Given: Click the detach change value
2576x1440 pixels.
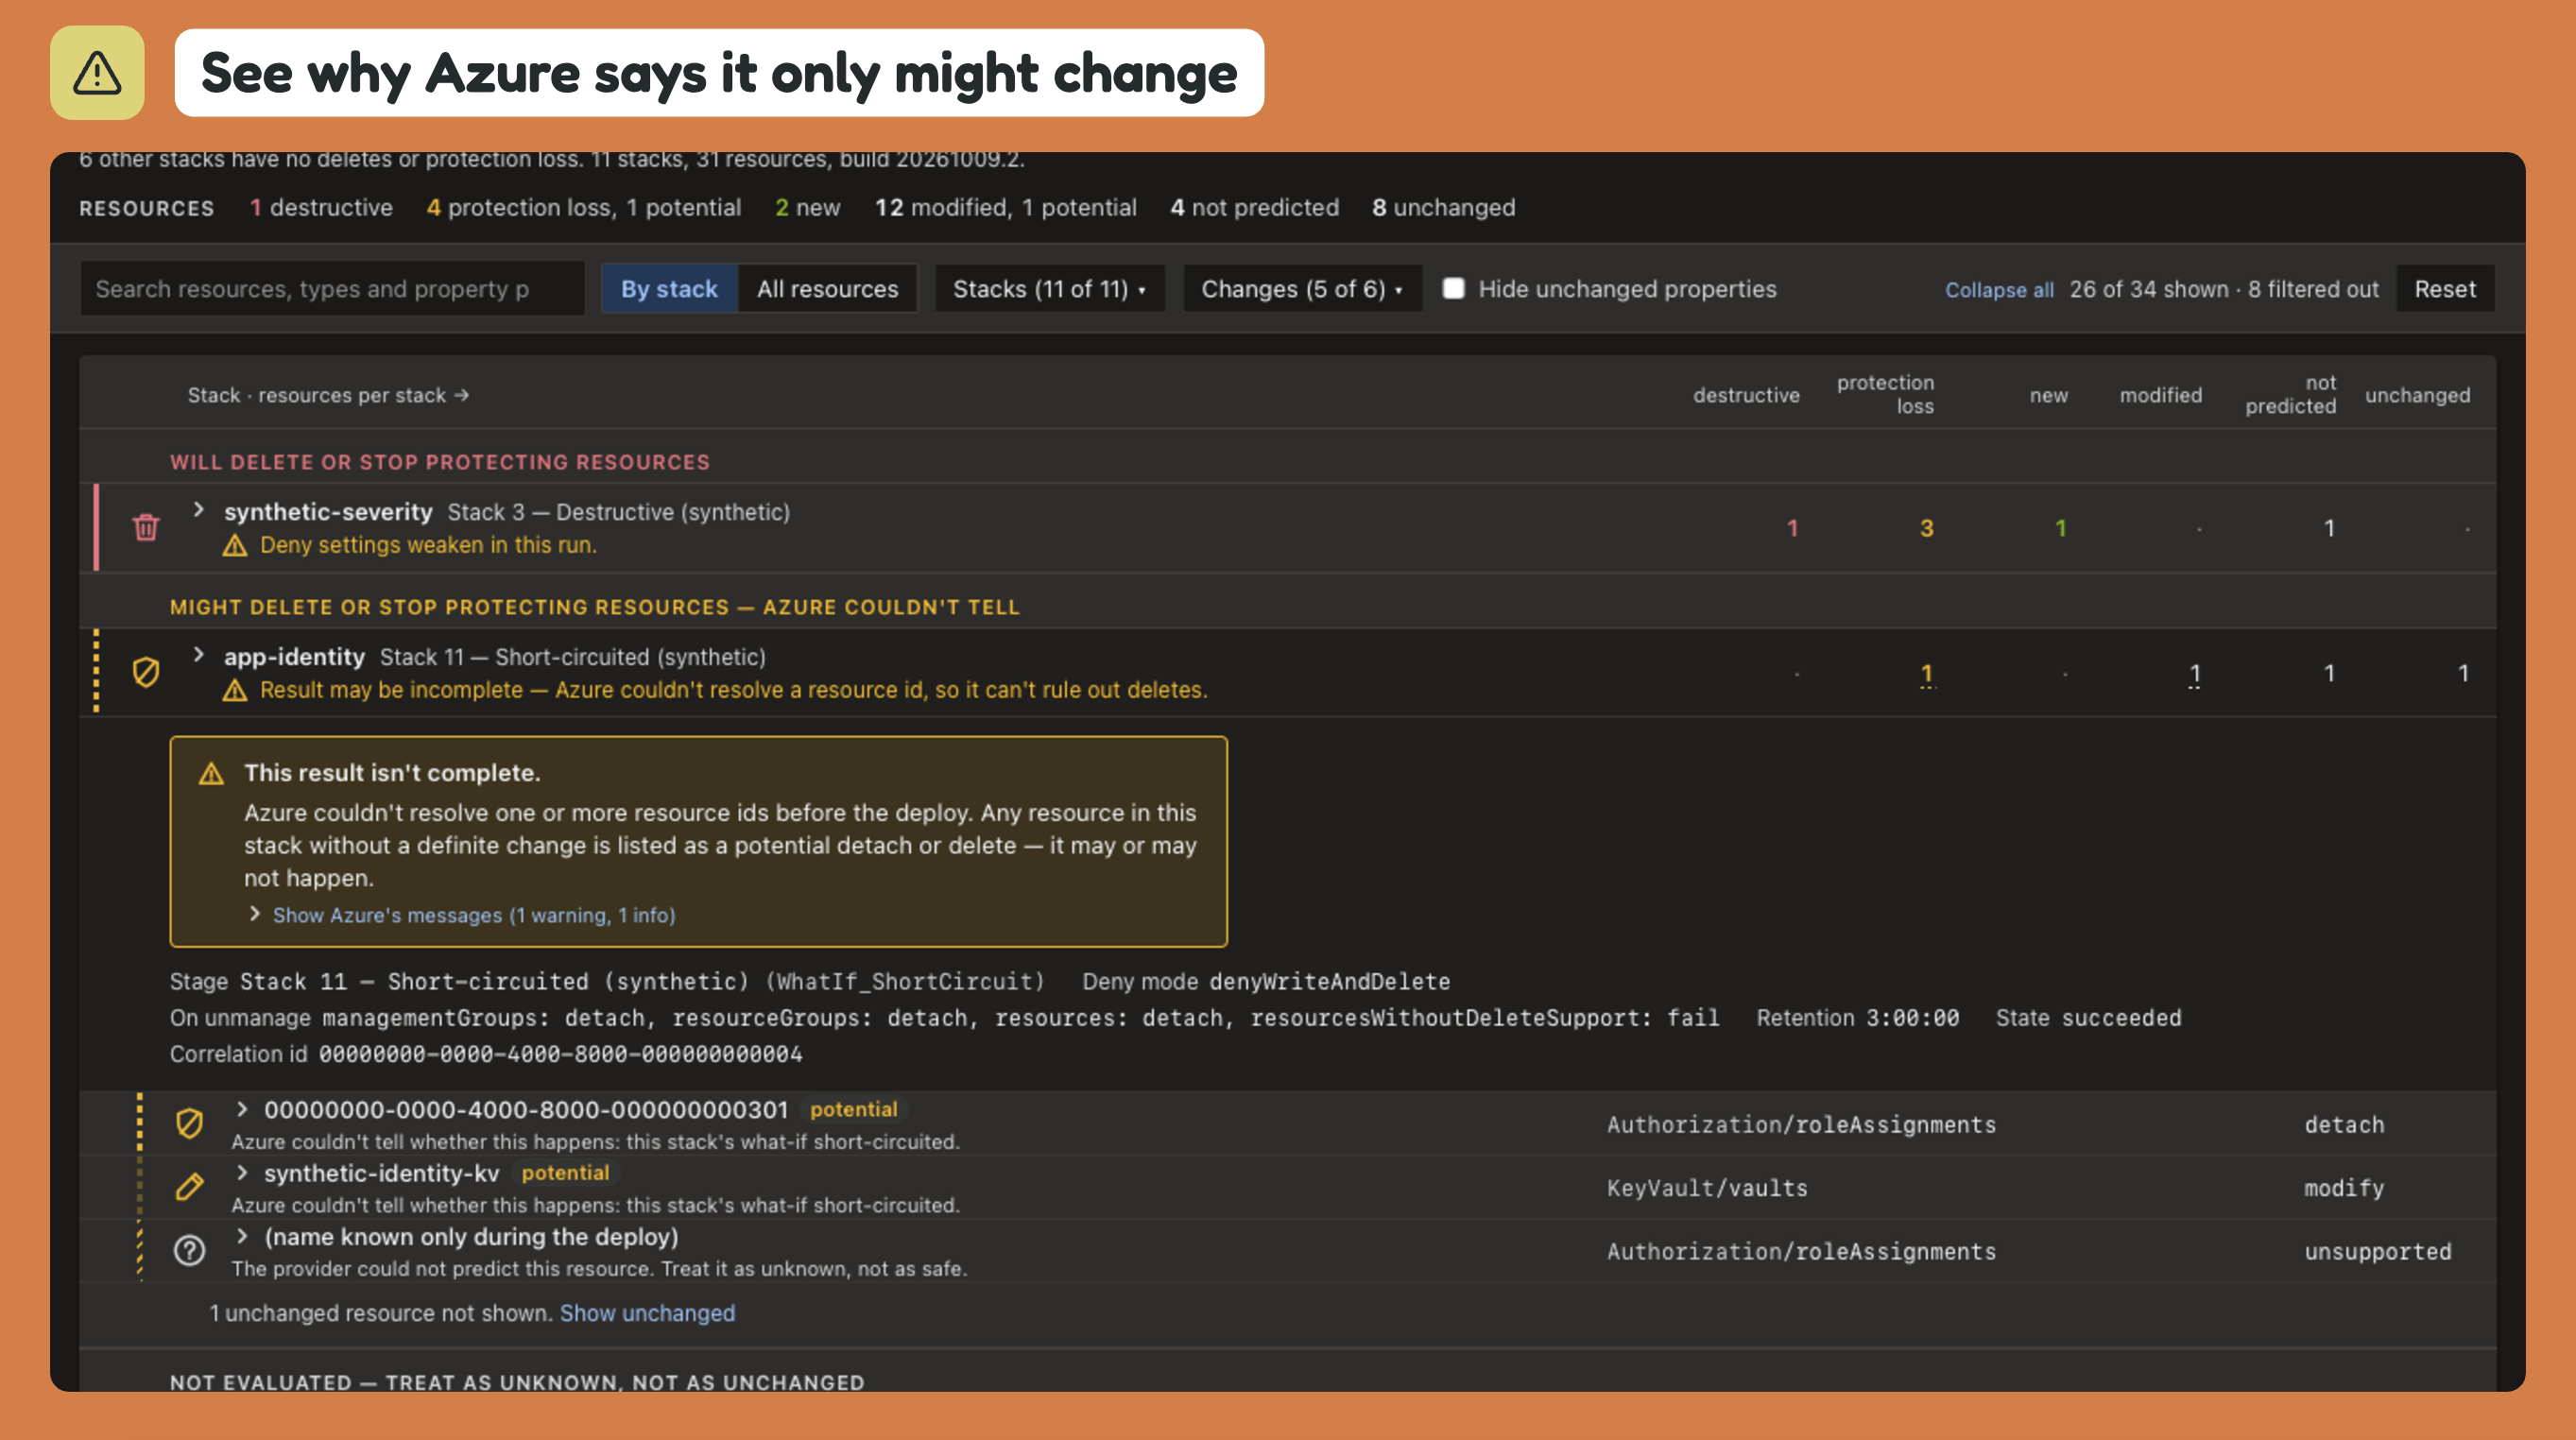Looking at the screenshot, I should 2345,1124.
